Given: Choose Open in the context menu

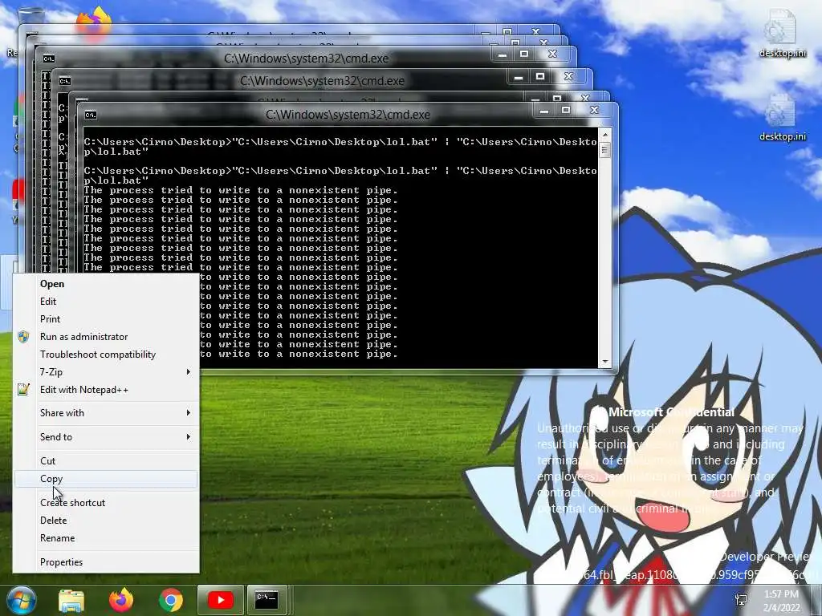Looking at the screenshot, I should click(106, 284).
